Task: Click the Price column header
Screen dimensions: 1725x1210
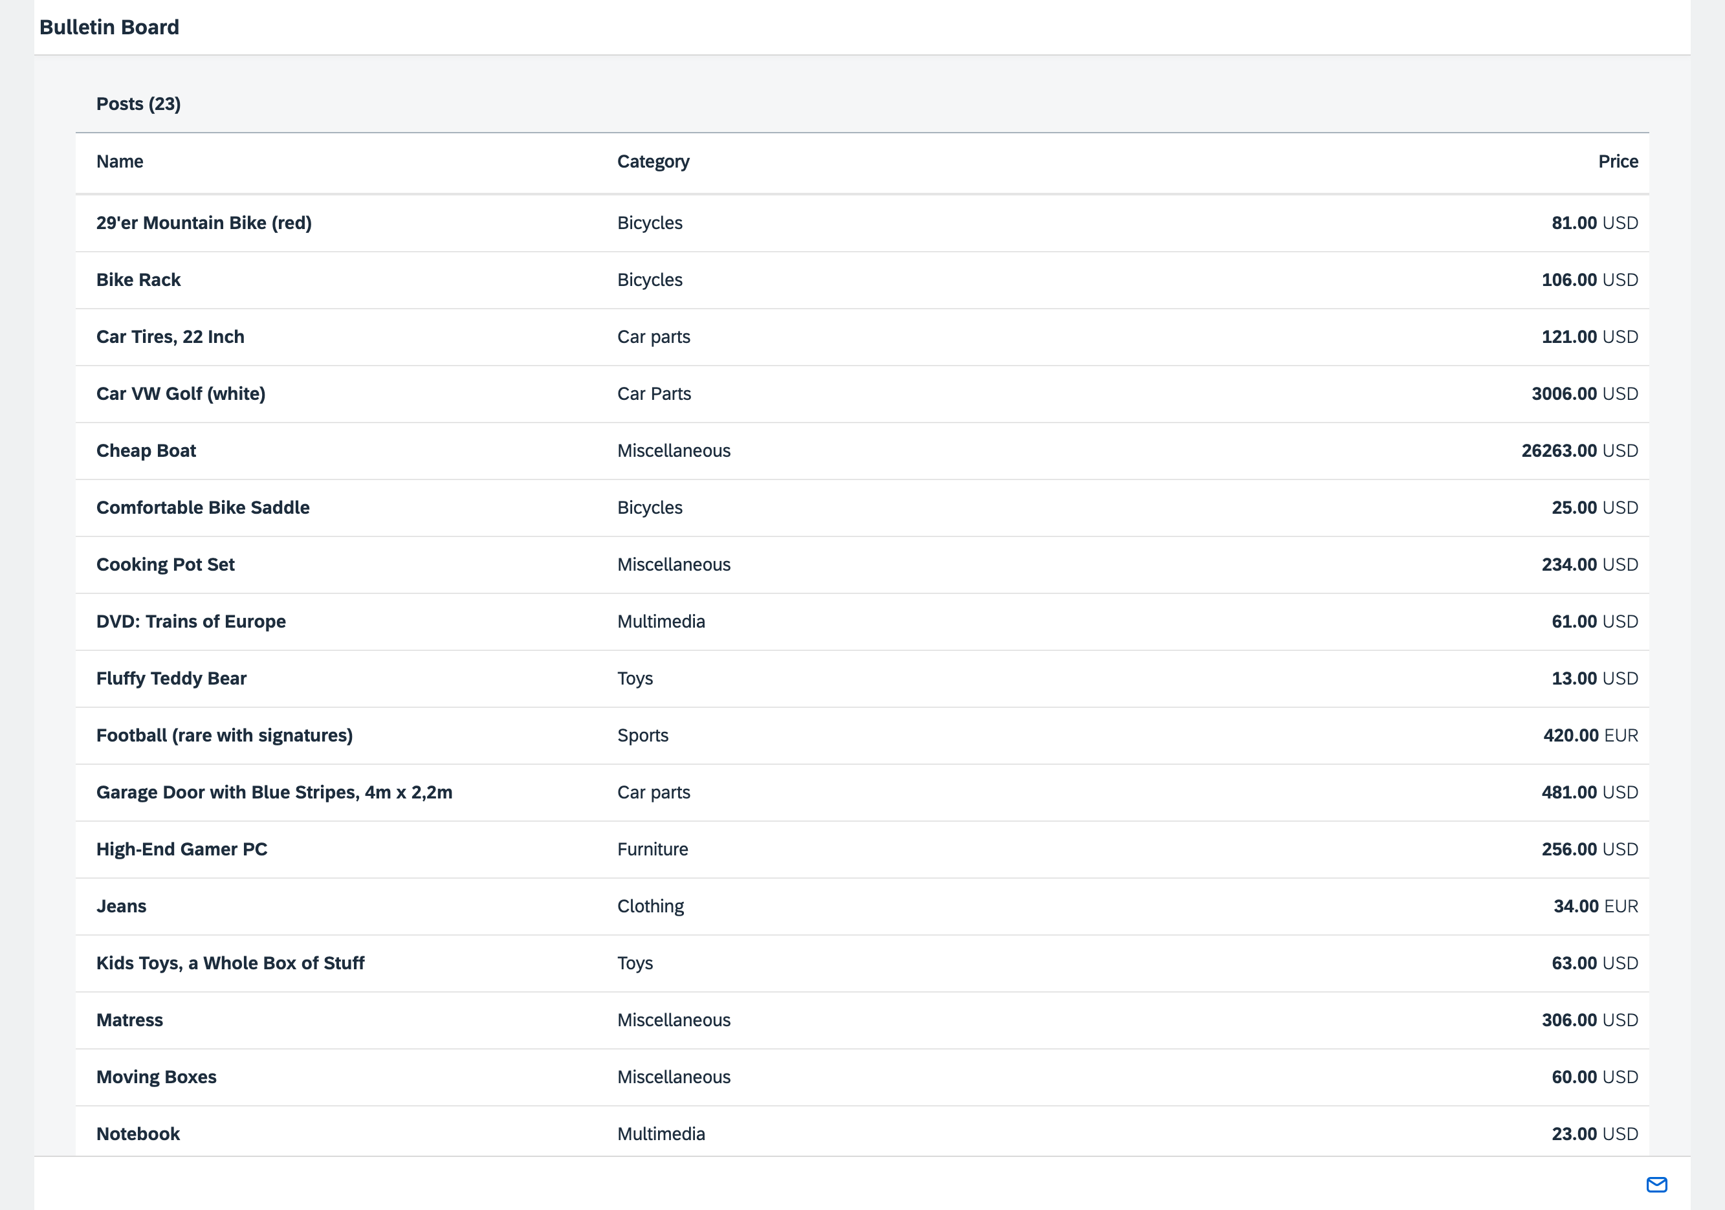Action: click(1618, 162)
